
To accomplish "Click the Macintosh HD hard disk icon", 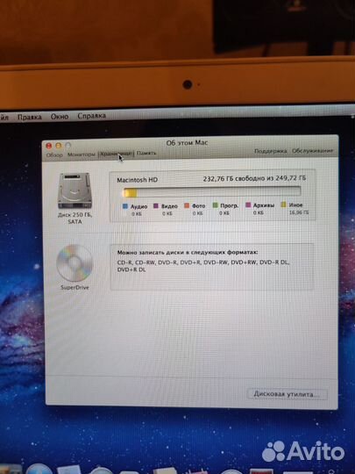I will (x=75, y=190).
